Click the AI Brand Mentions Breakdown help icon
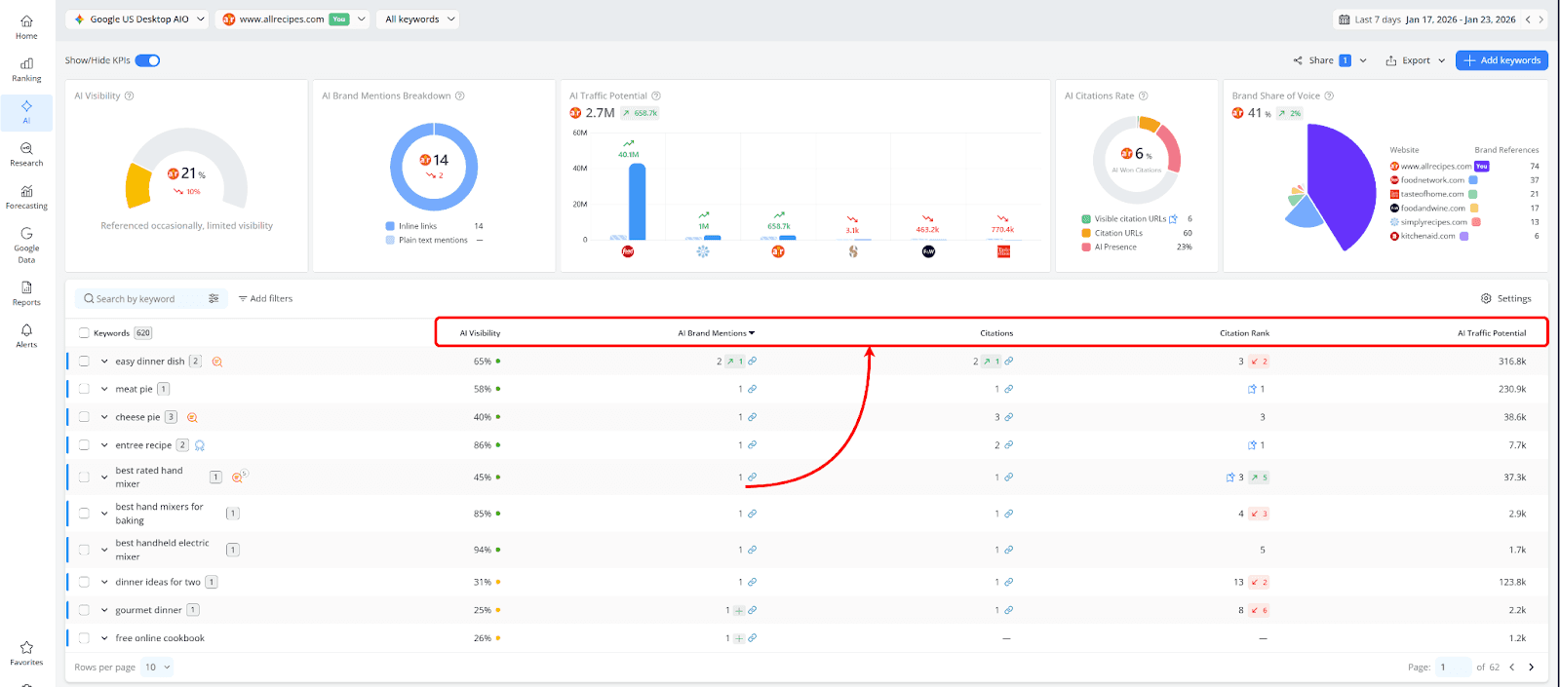The height and width of the screenshot is (687, 1560). (x=460, y=95)
